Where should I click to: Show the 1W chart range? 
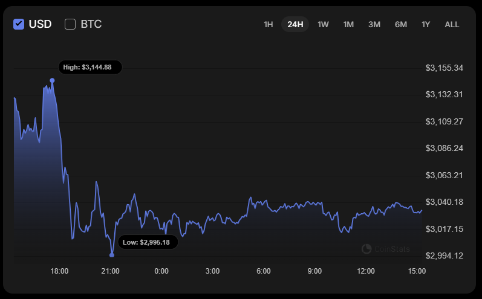tap(323, 24)
